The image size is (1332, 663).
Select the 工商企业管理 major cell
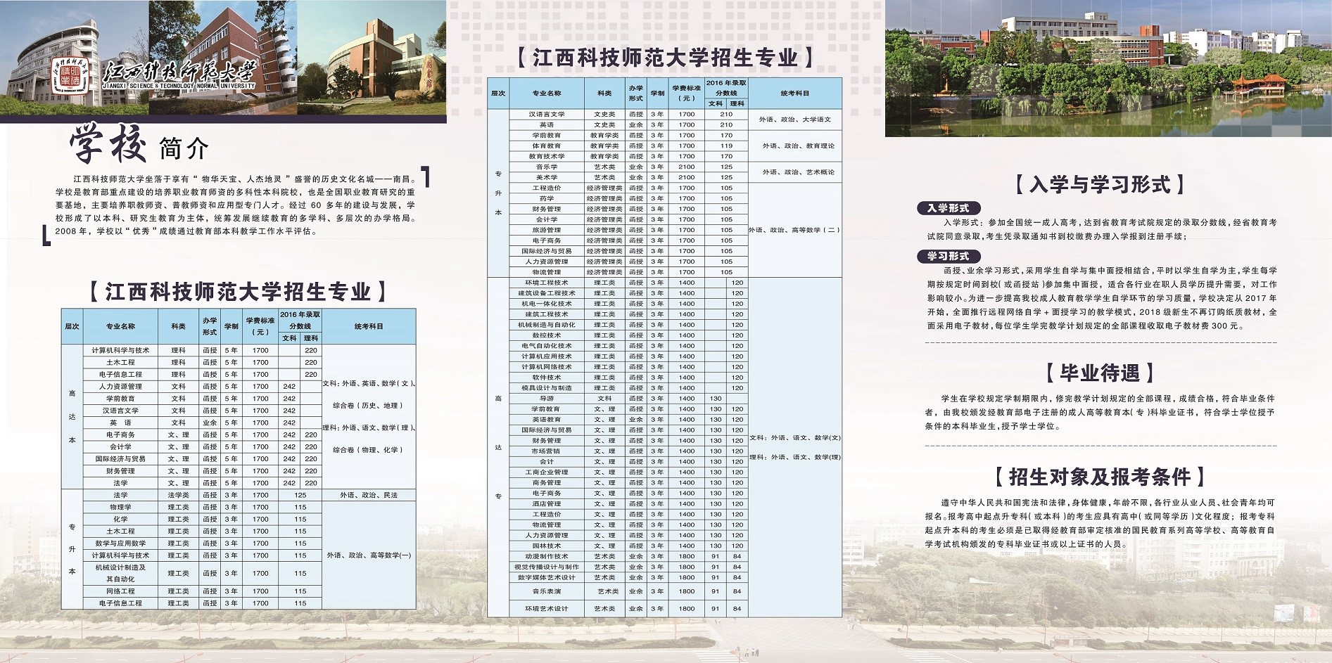547,472
